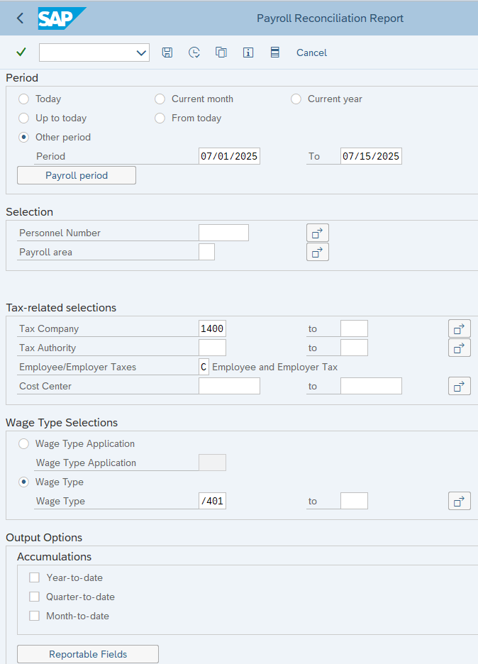Viewport: 478px width, 664px height.
Task: Select the Today period radio button
Action: (24, 99)
